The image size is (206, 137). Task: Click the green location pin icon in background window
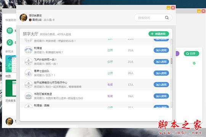(x=10, y=42)
